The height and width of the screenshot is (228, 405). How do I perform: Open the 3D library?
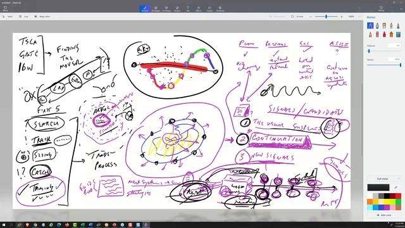[x=220, y=8]
